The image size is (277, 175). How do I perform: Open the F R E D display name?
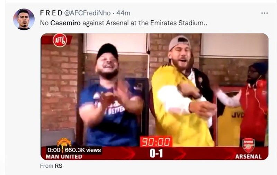click(51, 13)
